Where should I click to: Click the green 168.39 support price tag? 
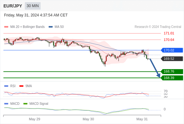[x=172, y=78]
